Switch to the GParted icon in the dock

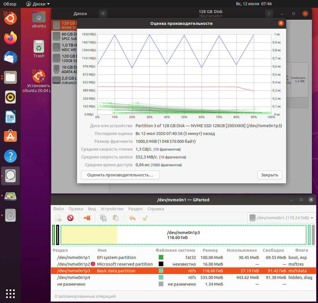10,196
